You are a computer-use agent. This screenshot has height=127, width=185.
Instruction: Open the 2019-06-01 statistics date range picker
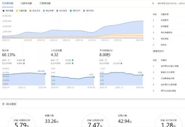(x=171, y=4)
